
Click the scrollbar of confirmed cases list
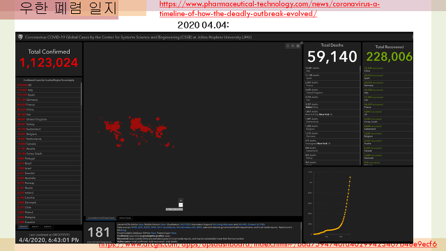click(82, 94)
